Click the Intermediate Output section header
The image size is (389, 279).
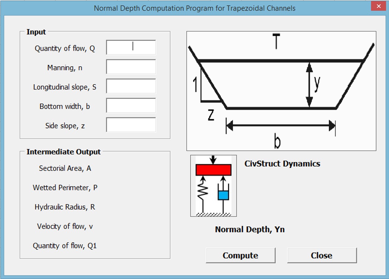click(x=64, y=152)
